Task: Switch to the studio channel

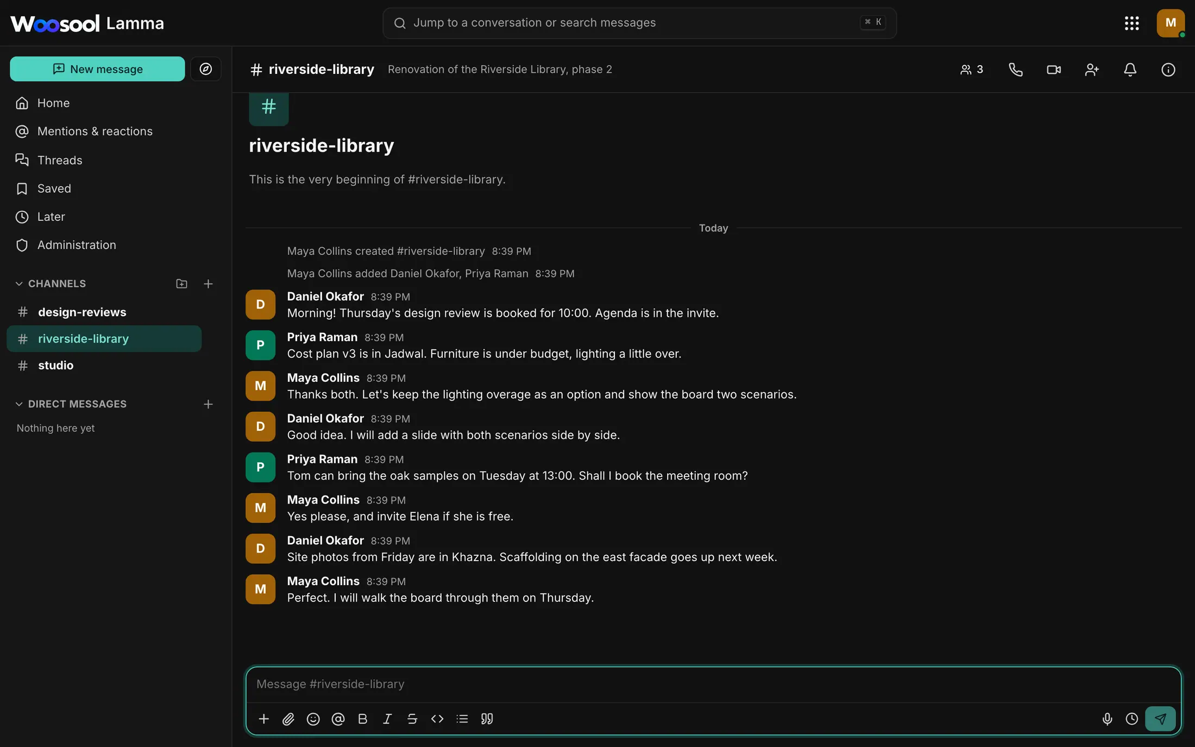Action: (104, 365)
